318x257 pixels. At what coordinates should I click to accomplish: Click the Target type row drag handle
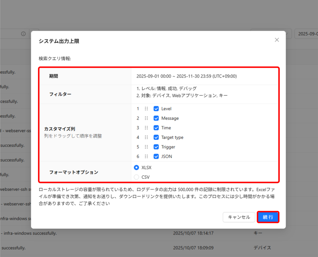[146, 138]
